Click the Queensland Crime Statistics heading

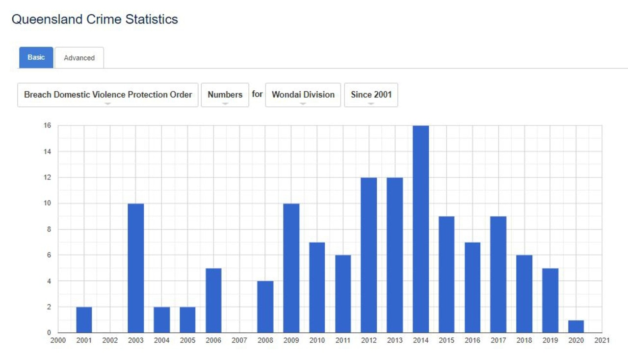click(x=95, y=20)
